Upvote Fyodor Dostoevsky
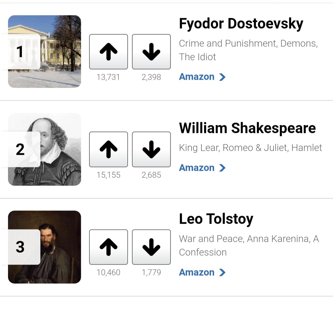The width and height of the screenshot is (333, 312). (x=108, y=52)
